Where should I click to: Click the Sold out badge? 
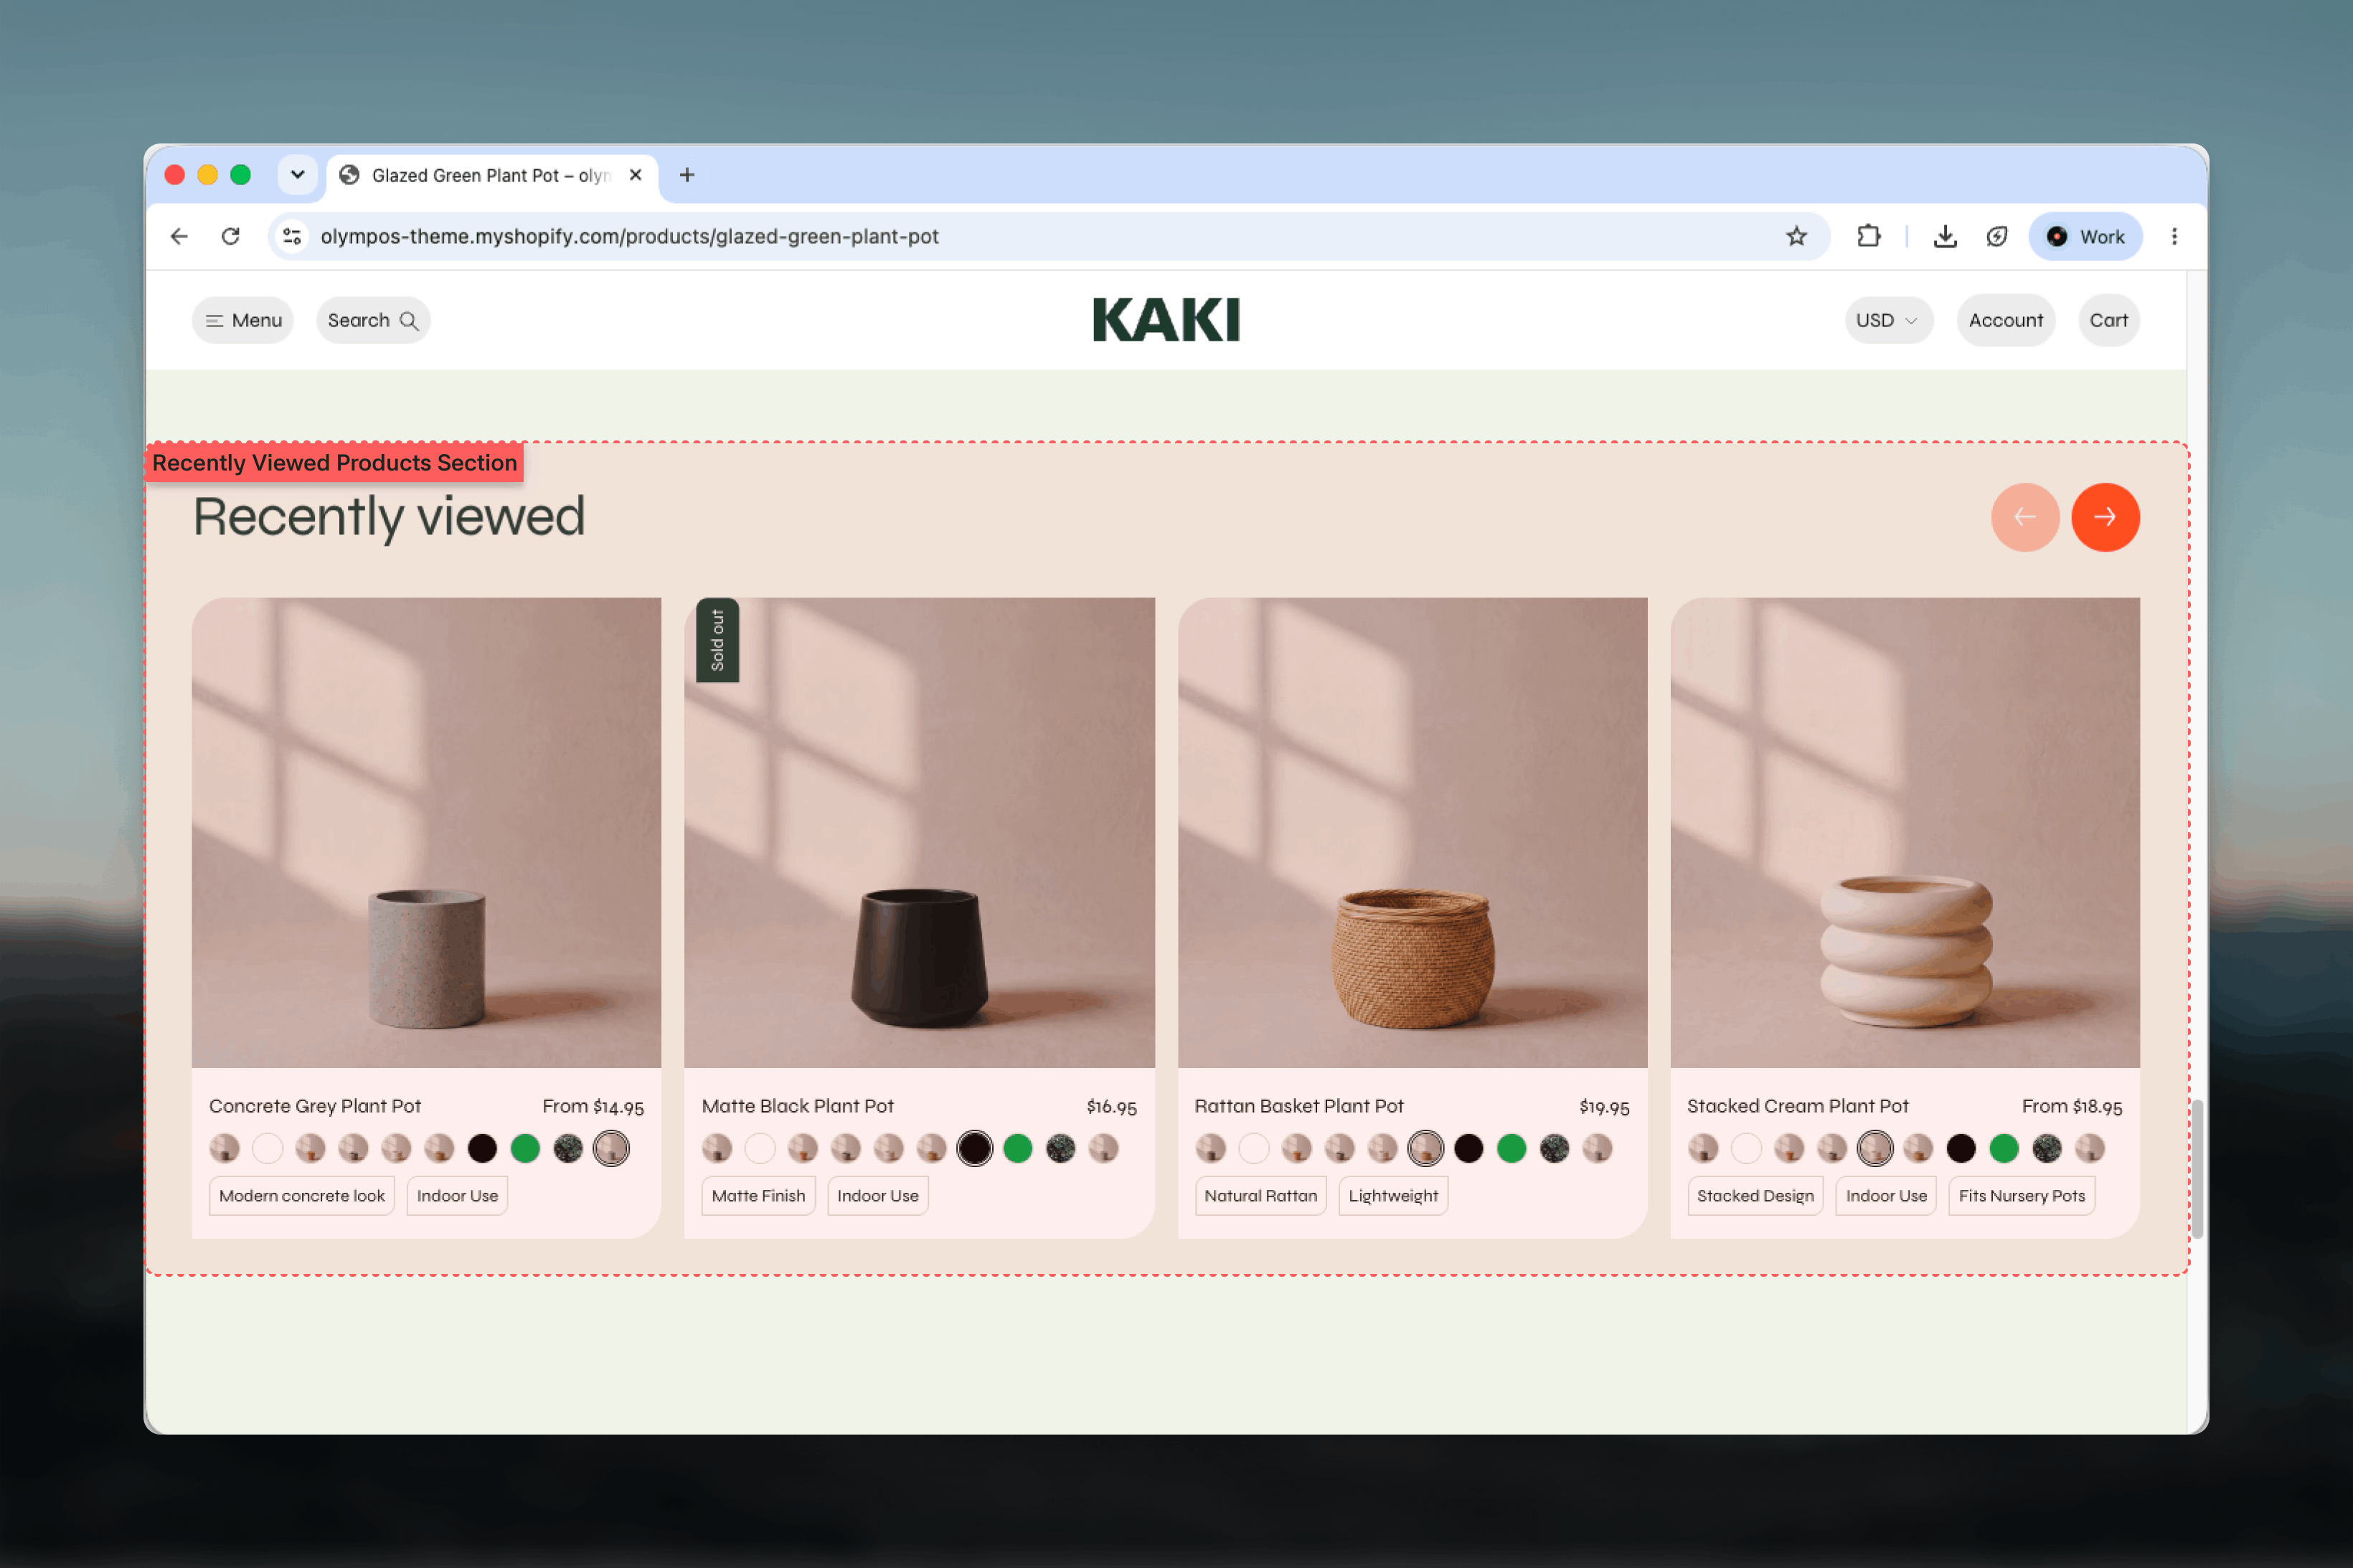pyautogui.click(x=717, y=640)
